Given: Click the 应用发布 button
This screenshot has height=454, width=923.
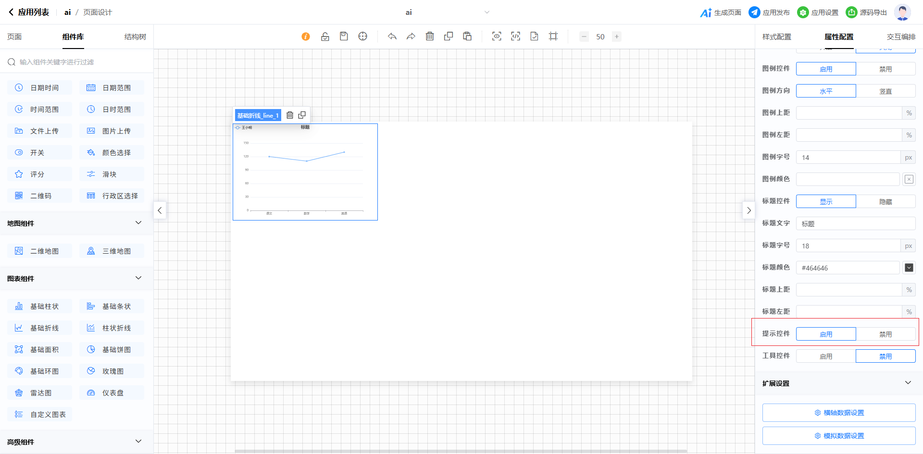Looking at the screenshot, I should pos(769,12).
